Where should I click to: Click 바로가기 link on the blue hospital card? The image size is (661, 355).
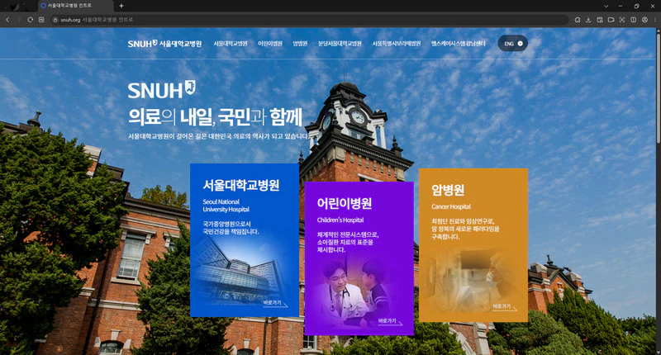[x=275, y=303]
